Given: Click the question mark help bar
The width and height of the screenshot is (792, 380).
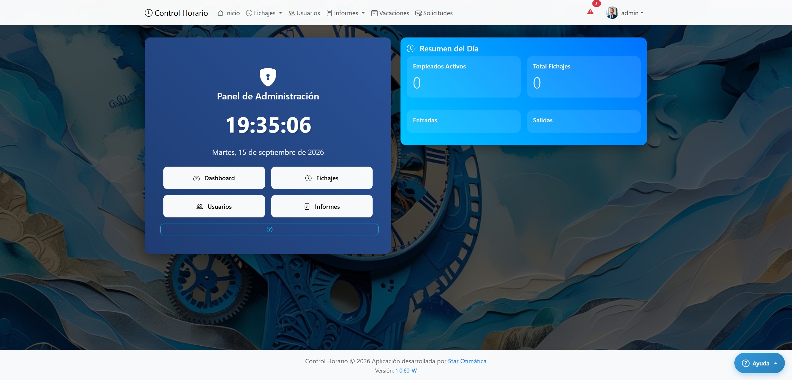Looking at the screenshot, I should (x=269, y=229).
